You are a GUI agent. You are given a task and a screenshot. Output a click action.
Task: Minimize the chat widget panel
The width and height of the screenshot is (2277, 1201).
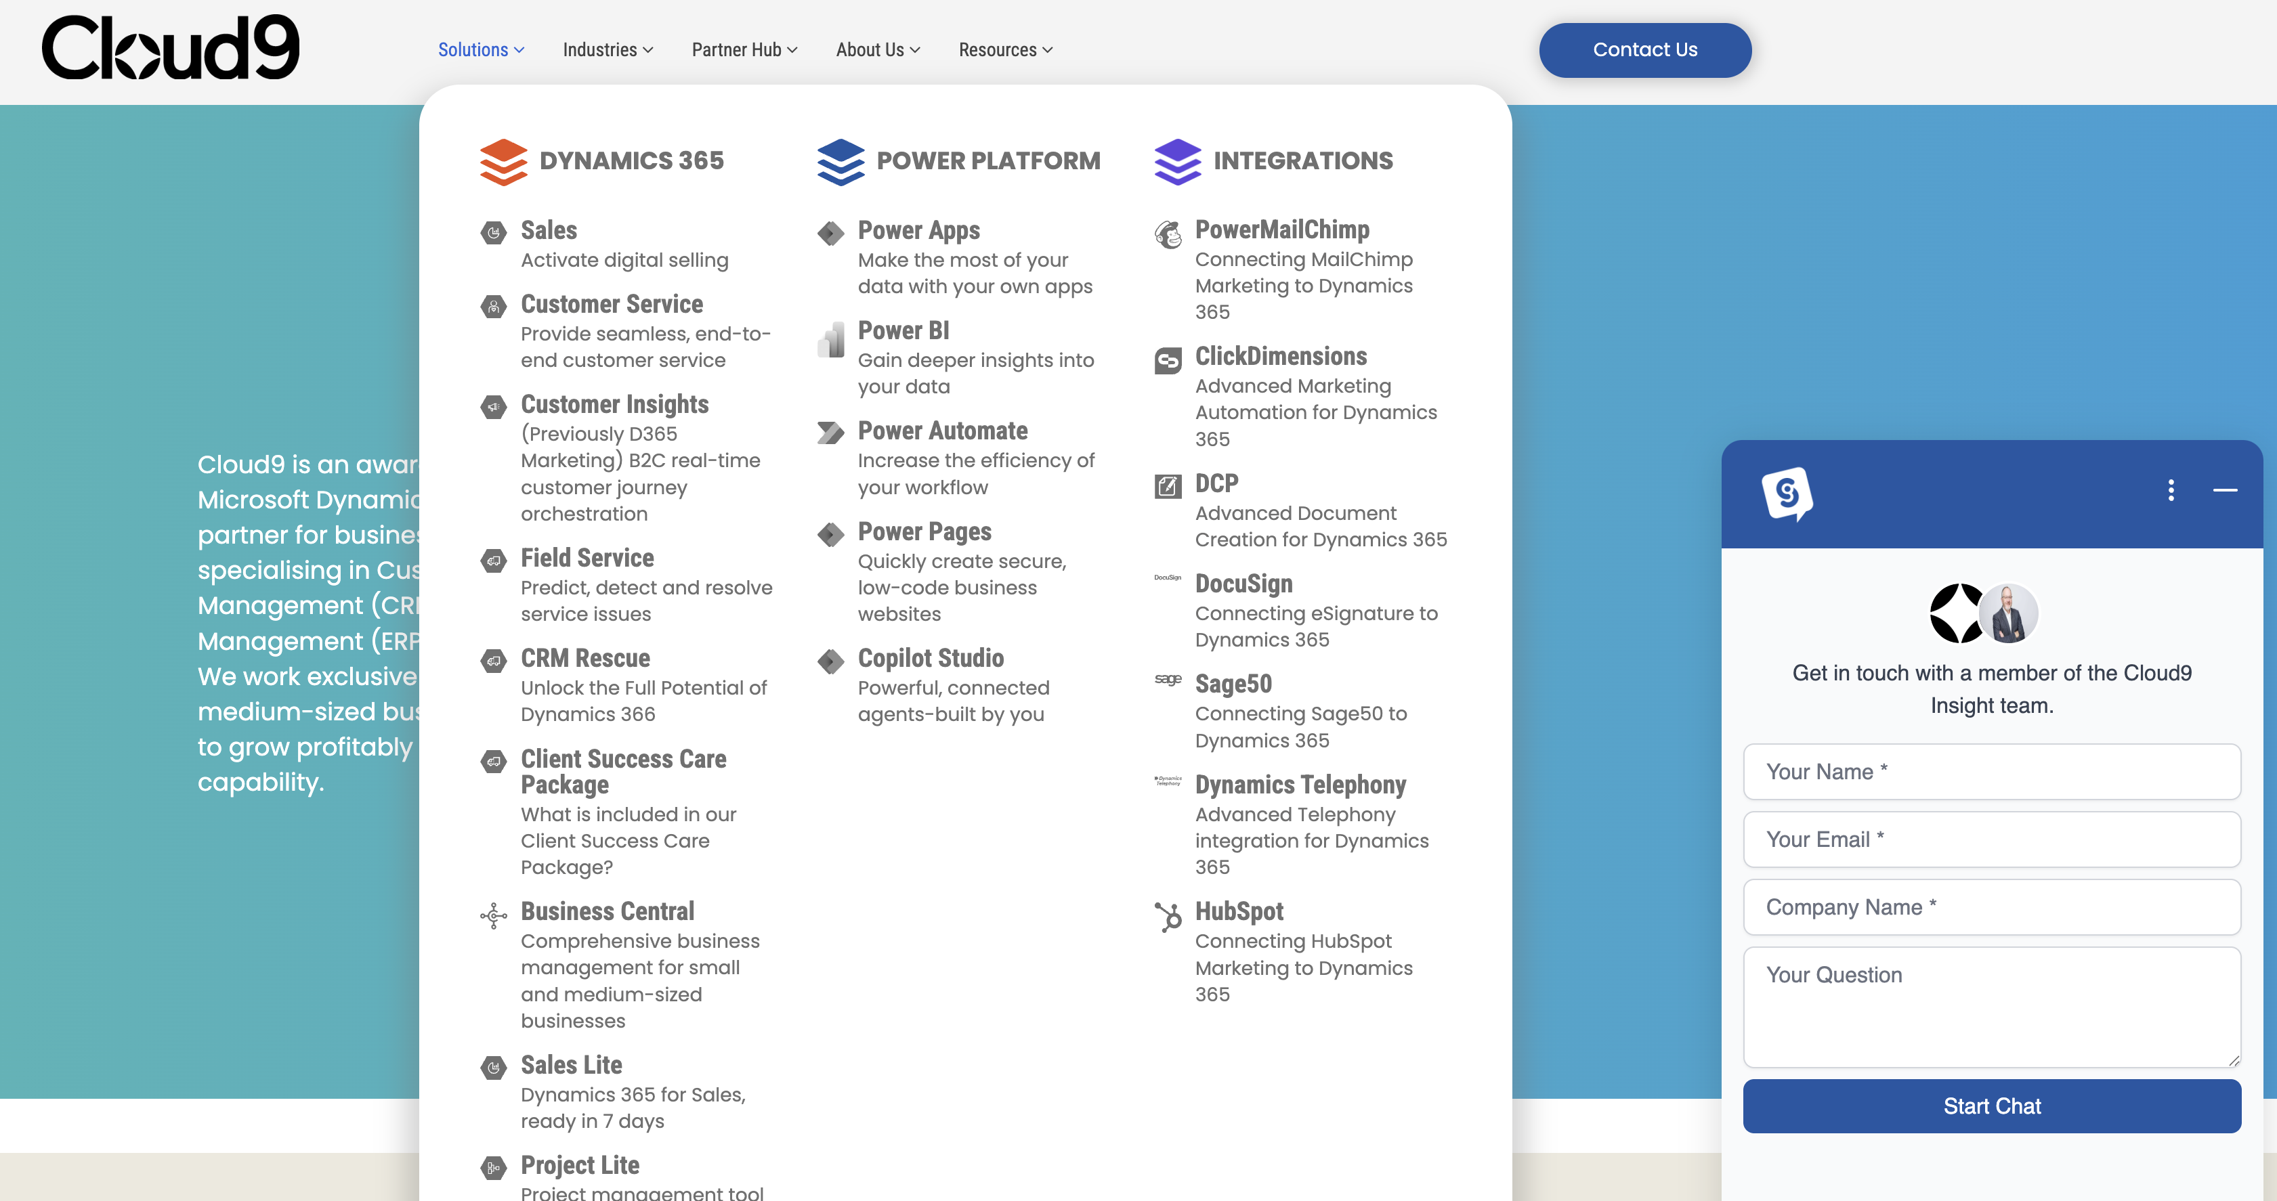click(2225, 489)
